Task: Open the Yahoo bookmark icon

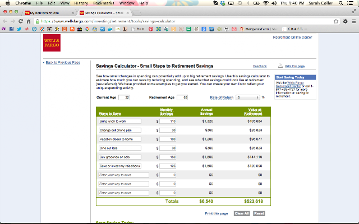Action: (x=4, y=29)
